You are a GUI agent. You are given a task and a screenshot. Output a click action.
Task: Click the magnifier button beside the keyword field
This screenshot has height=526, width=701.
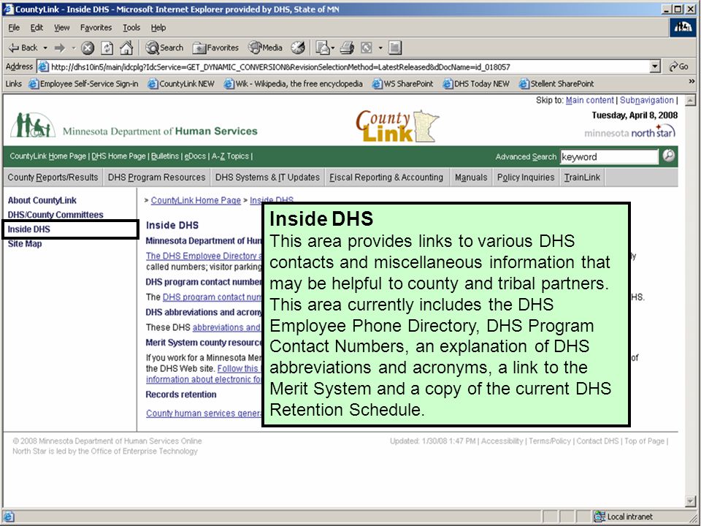point(669,156)
